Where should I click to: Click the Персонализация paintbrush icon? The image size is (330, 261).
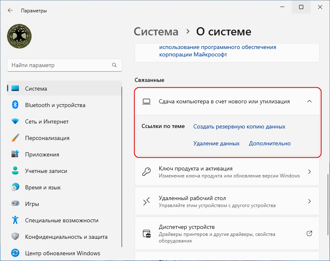15,138
